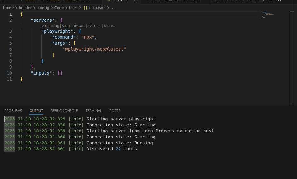Show the TERMINAL panel tab
297x179 pixels.
(x=94, y=111)
